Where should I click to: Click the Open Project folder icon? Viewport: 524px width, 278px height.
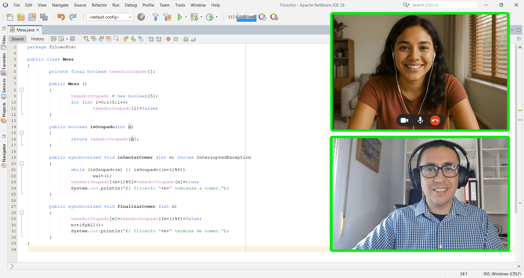32,17
